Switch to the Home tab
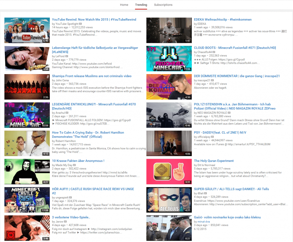 [124, 5]
